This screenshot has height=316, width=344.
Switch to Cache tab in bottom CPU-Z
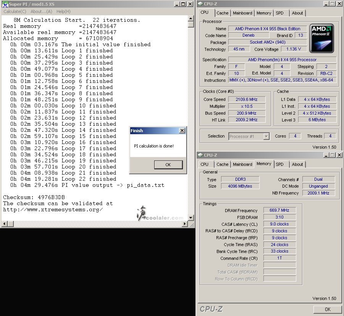click(223, 164)
